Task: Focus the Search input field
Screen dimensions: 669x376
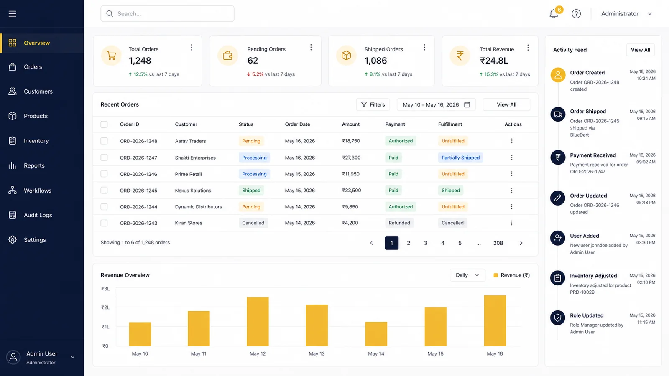Action: click(167, 14)
